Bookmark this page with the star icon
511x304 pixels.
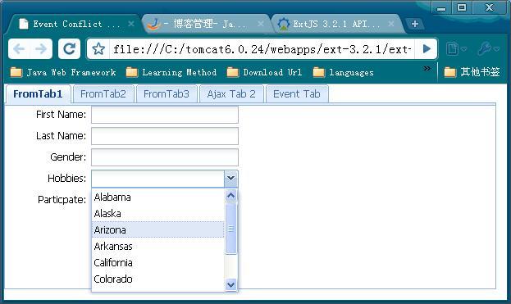[x=98, y=49]
